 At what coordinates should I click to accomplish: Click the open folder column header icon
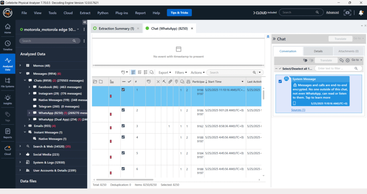click(95, 82)
